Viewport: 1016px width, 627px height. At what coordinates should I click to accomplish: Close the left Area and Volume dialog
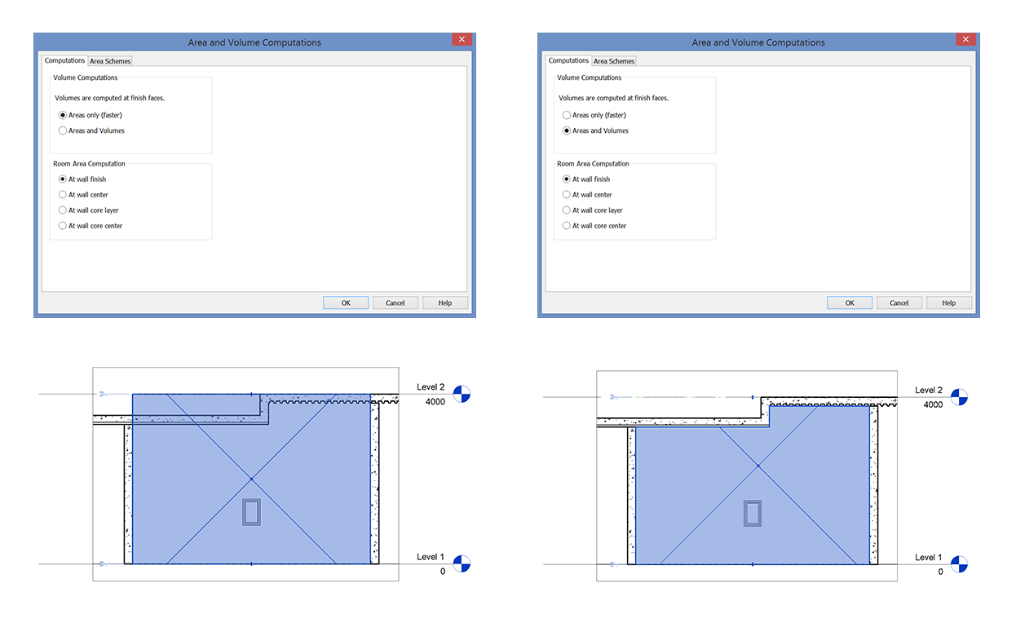pos(462,40)
